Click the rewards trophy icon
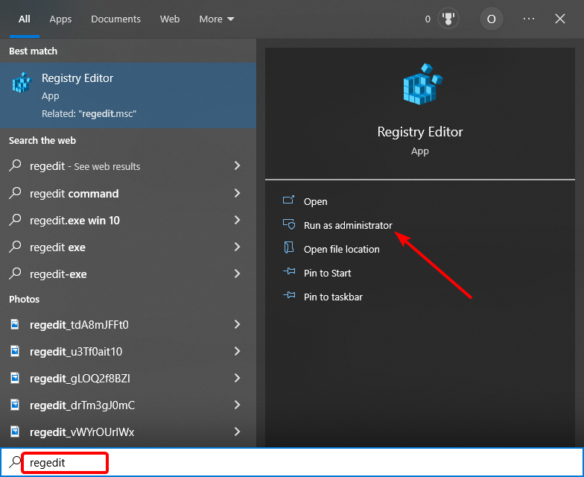Viewport: 584px width, 477px height. tap(448, 19)
